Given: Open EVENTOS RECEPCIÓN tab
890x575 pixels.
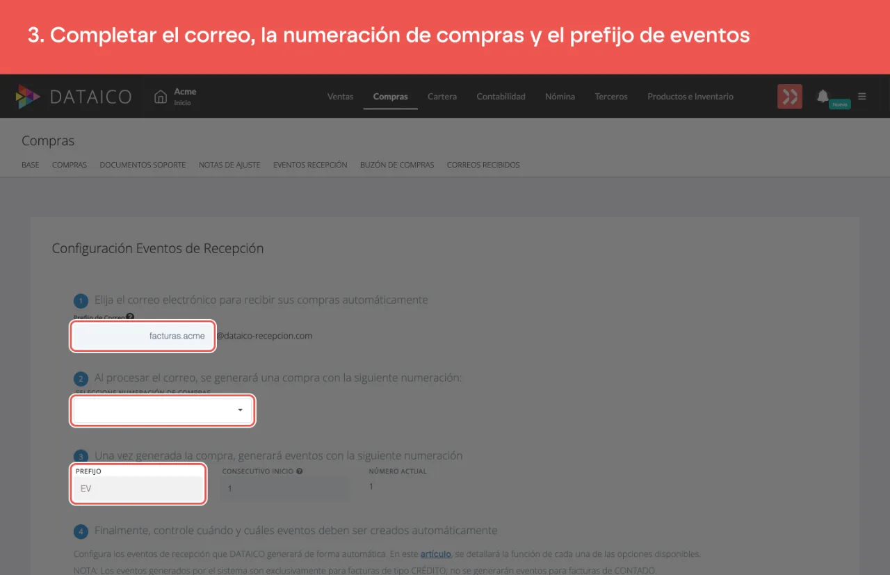Looking at the screenshot, I should click(x=310, y=165).
